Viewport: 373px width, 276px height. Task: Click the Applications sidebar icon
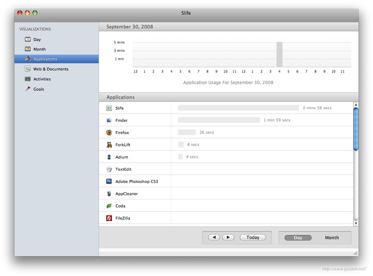point(28,59)
